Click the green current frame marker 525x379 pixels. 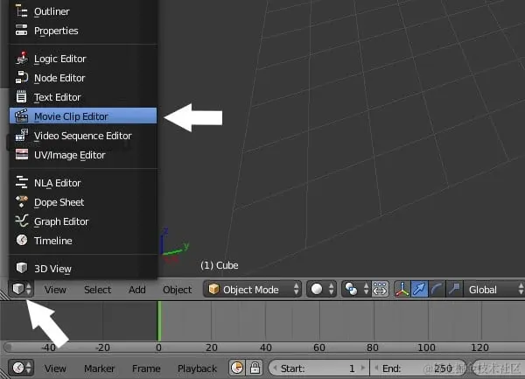click(x=159, y=321)
